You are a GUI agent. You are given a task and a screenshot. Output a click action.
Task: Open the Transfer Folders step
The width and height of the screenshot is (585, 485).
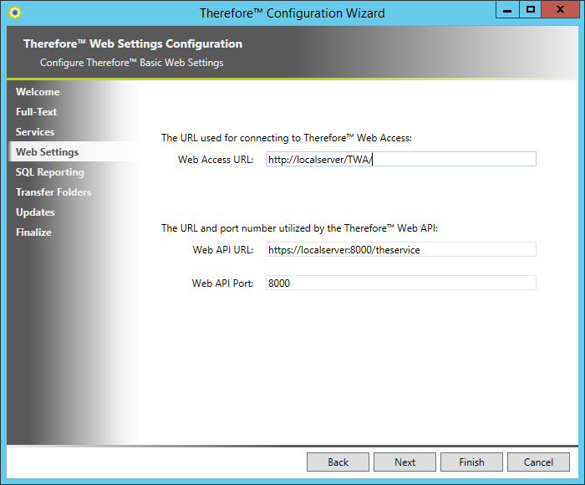point(53,192)
